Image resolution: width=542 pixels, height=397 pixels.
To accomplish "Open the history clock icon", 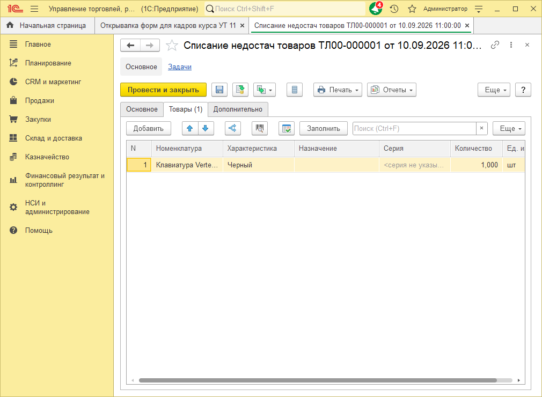I will pos(394,9).
